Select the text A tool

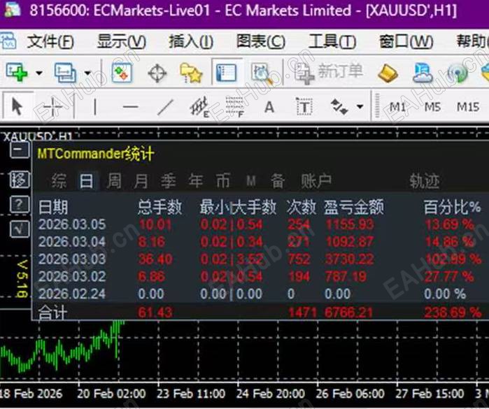coord(269,107)
